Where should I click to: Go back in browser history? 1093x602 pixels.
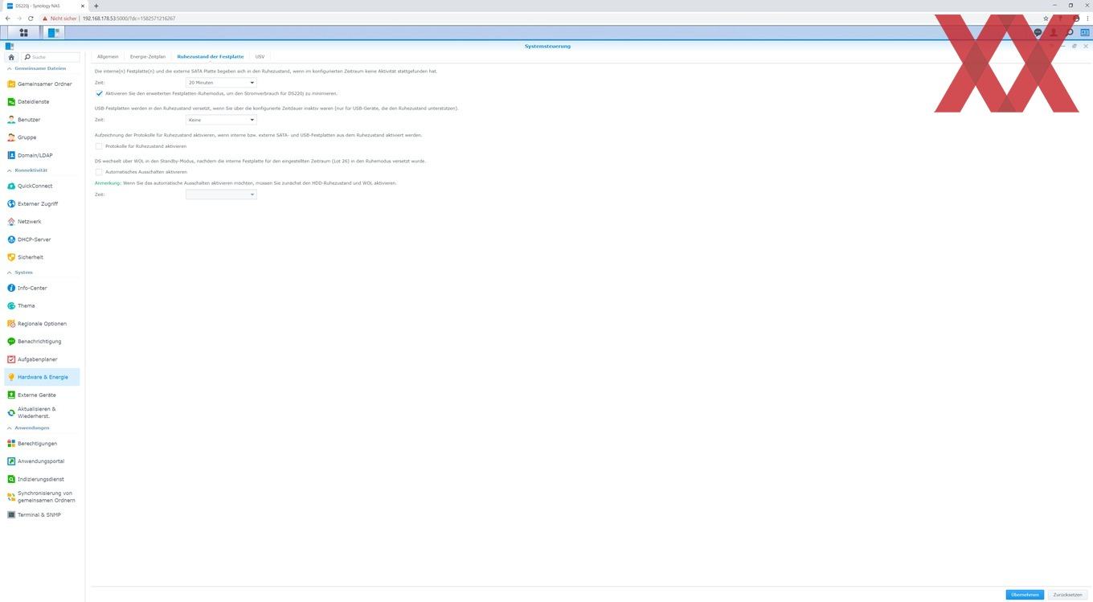tap(8, 18)
